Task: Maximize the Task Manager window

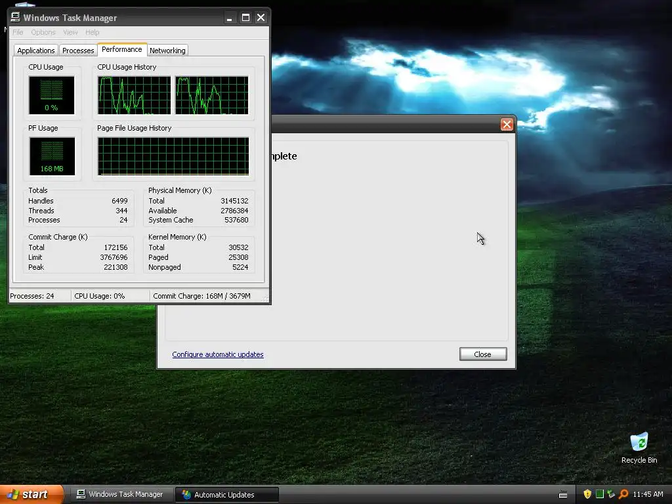Action: [x=245, y=18]
